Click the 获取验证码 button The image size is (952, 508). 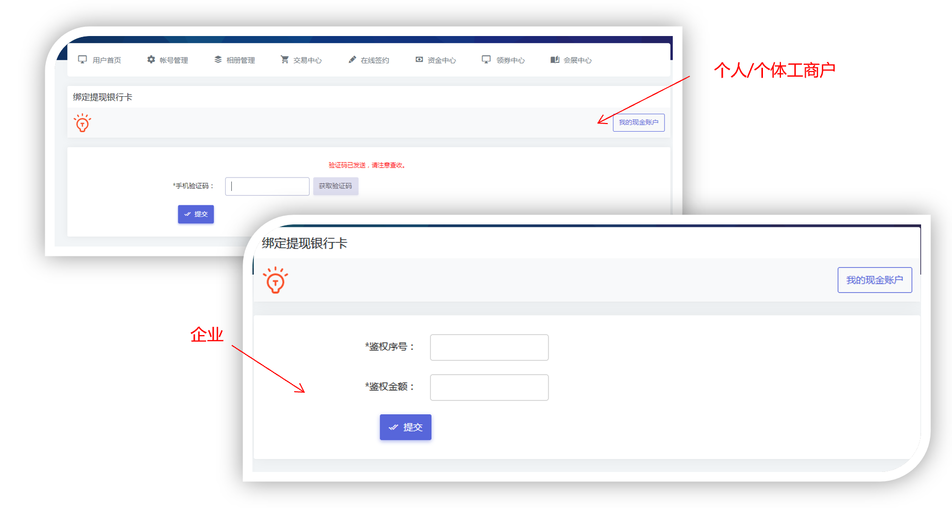(x=335, y=186)
